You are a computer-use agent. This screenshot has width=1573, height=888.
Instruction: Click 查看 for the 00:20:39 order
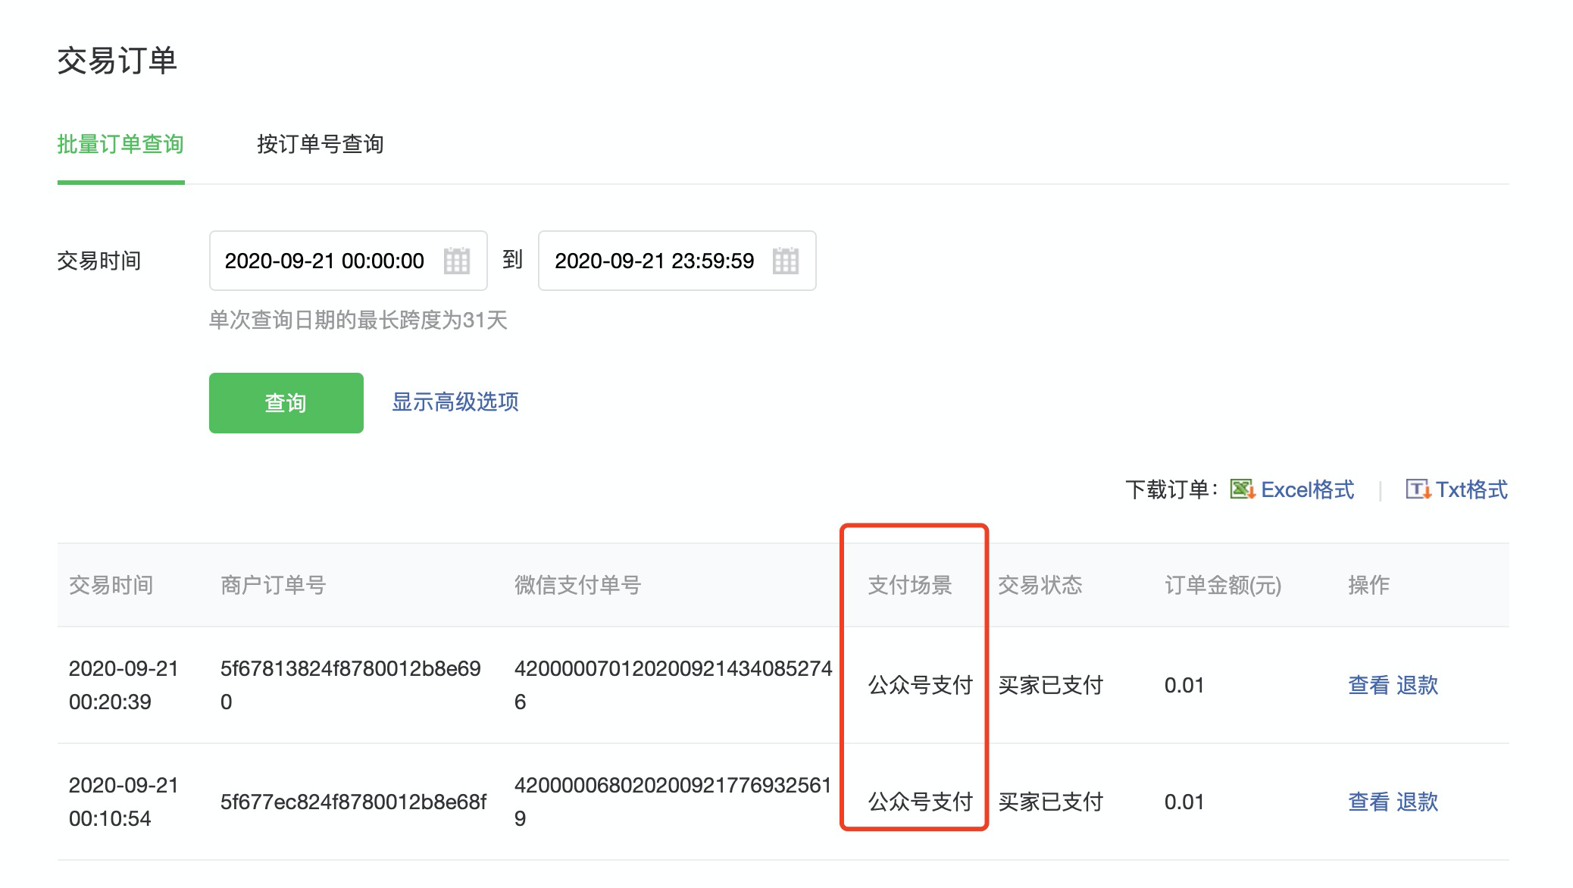pos(1368,685)
